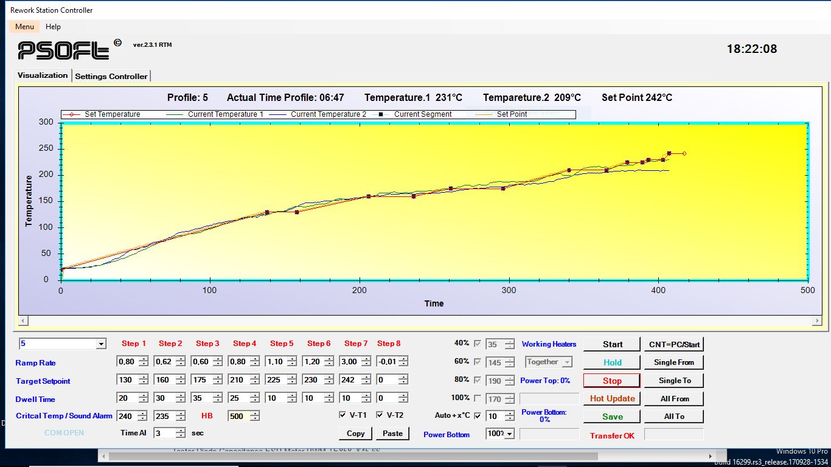Click the chart's horizontal scrollbar track
This screenshot has height=467, width=831.
[420, 320]
